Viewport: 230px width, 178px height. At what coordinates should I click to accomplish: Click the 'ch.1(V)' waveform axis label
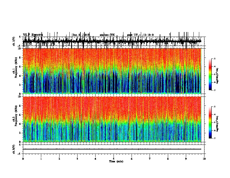click(x=14, y=41)
